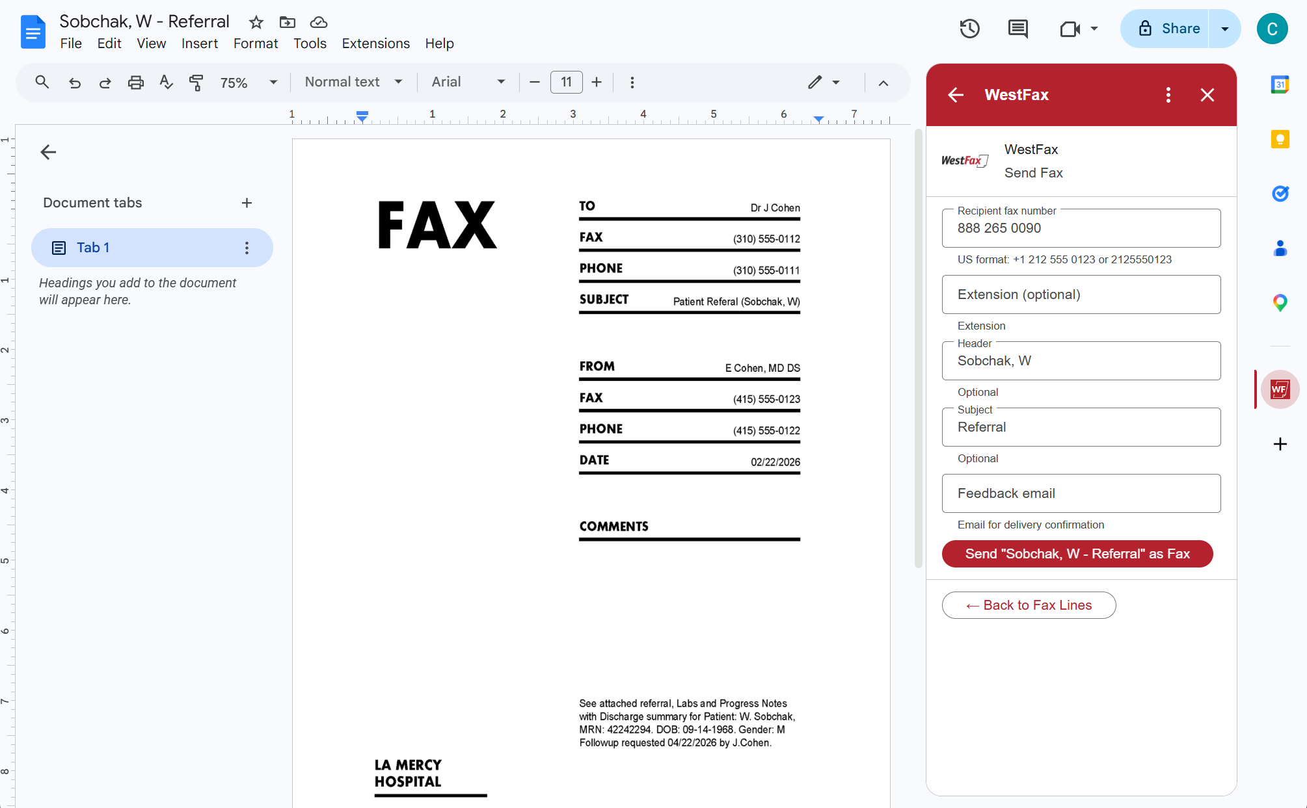Expand the Share options arrow
The height and width of the screenshot is (808, 1307).
click(x=1224, y=29)
